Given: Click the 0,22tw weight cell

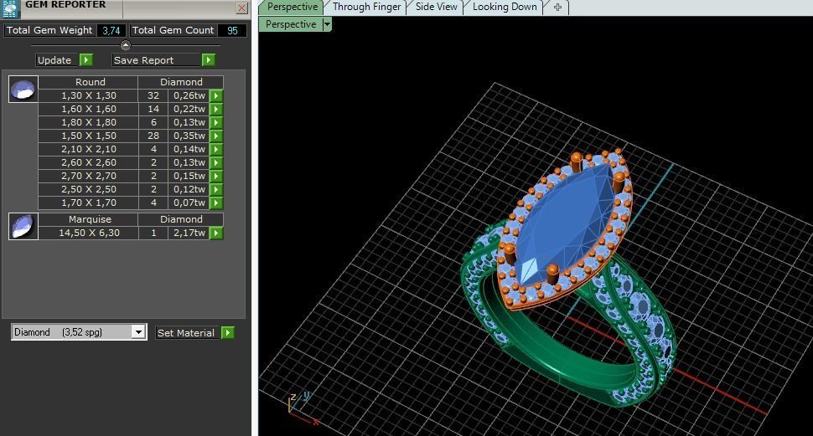Looking at the screenshot, I should click(189, 110).
